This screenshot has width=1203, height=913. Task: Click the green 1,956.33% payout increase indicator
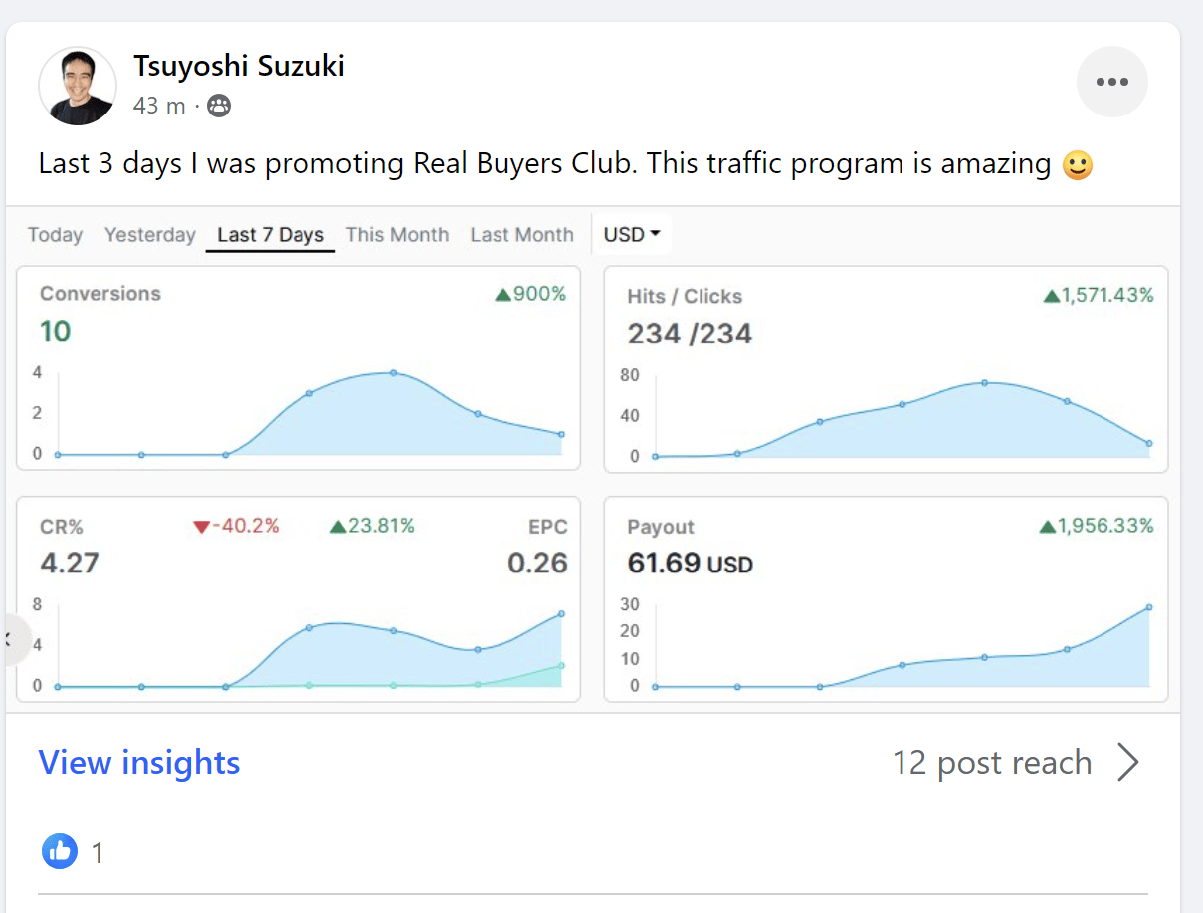pyautogui.click(x=1096, y=526)
